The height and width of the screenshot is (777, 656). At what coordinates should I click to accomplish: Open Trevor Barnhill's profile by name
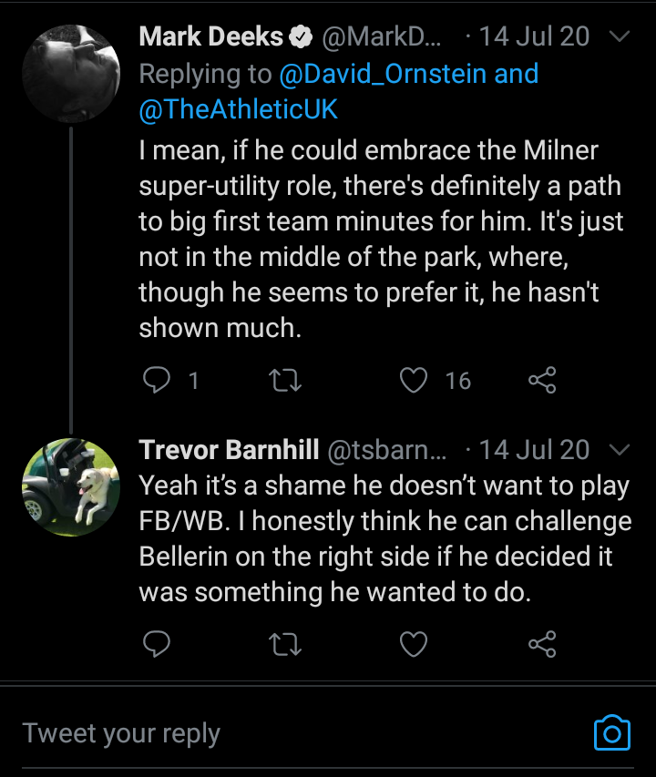pyautogui.click(x=229, y=450)
